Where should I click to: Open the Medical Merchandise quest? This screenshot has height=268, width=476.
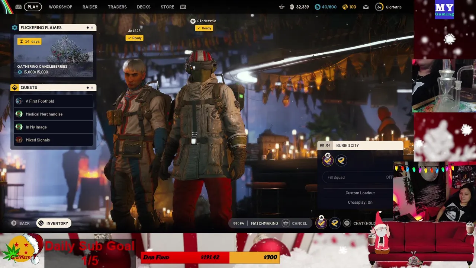coord(54,114)
